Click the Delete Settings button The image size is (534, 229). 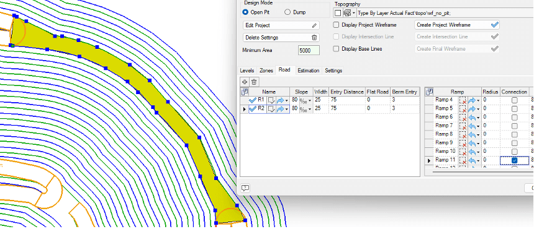[281, 38]
